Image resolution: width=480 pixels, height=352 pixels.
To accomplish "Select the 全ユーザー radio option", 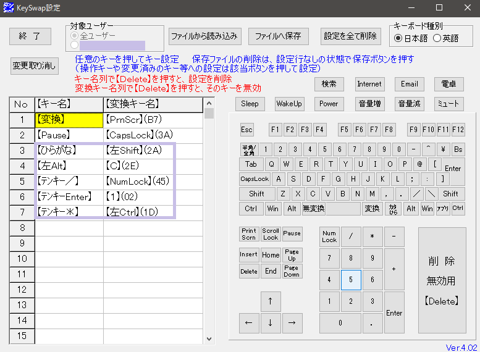I will [93, 36].
